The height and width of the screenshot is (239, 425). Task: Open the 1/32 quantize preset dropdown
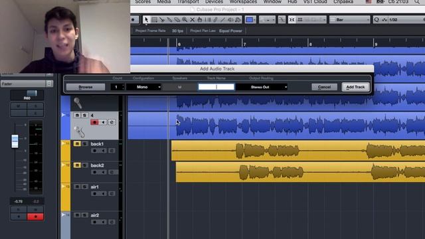pos(406,19)
